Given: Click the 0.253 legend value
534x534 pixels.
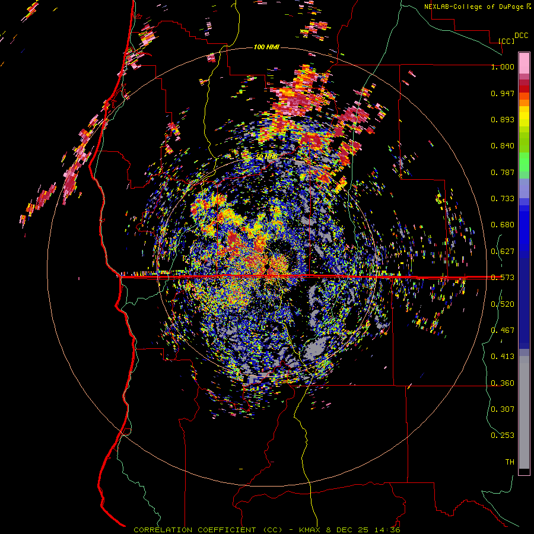Looking at the screenshot, I should point(503,436).
